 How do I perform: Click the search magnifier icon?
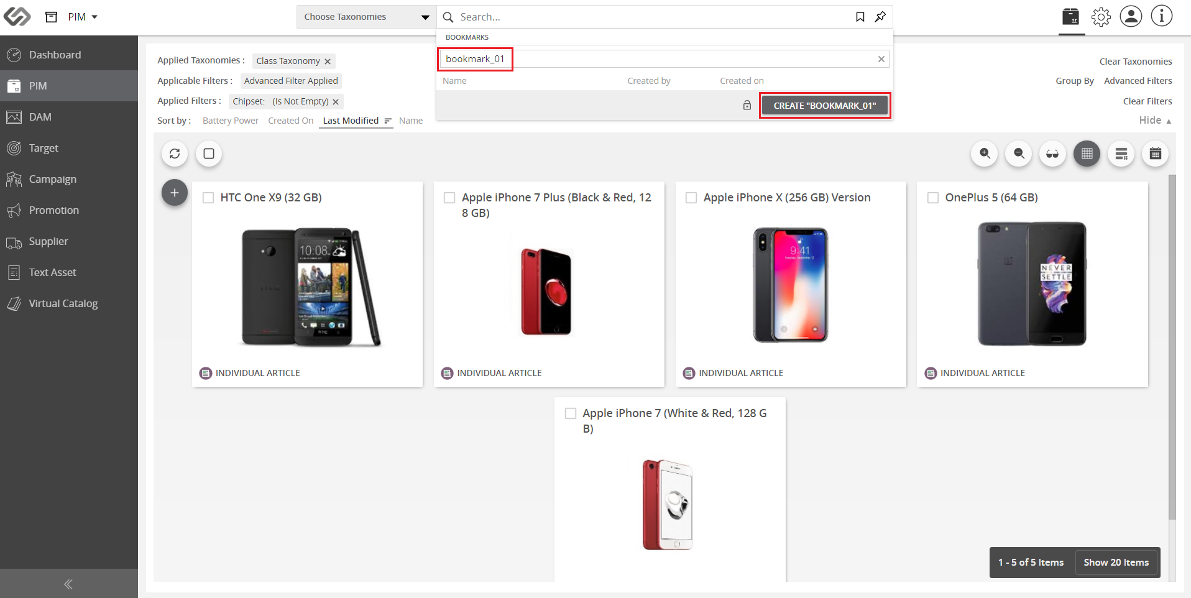pyautogui.click(x=448, y=17)
